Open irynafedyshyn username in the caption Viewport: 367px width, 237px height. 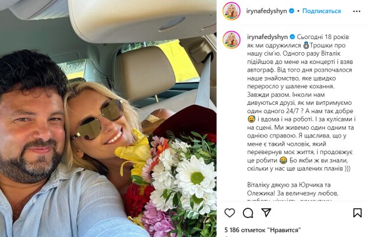pos(268,37)
